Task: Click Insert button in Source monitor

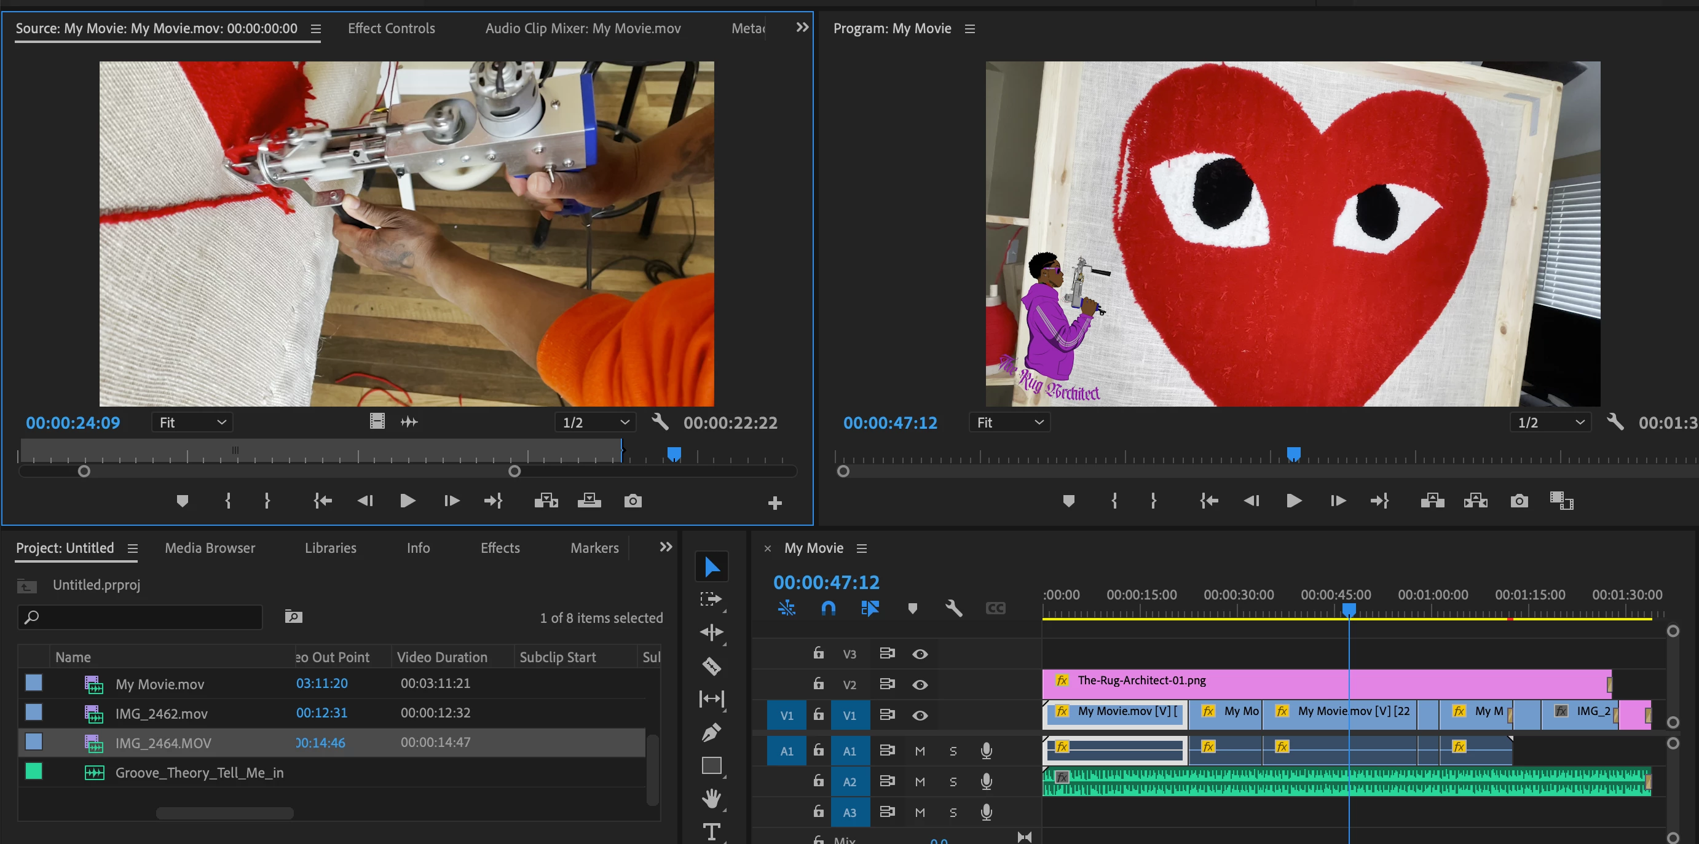Action: point(545,501)
